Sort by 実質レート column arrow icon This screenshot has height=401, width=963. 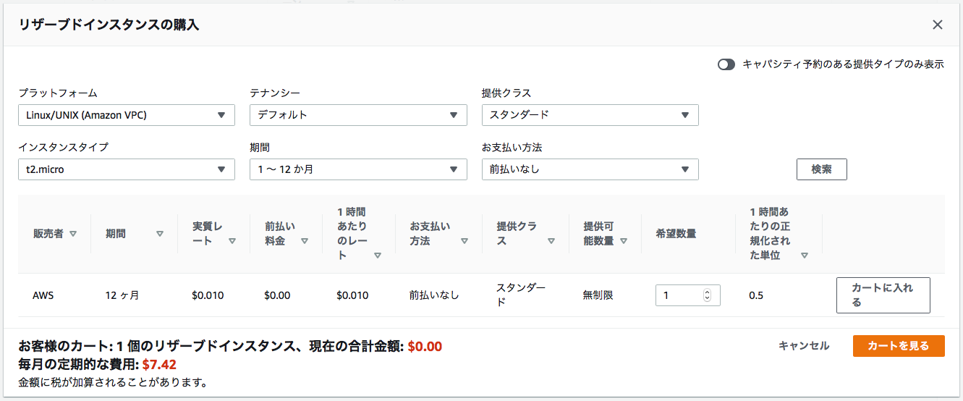point(232,241)
